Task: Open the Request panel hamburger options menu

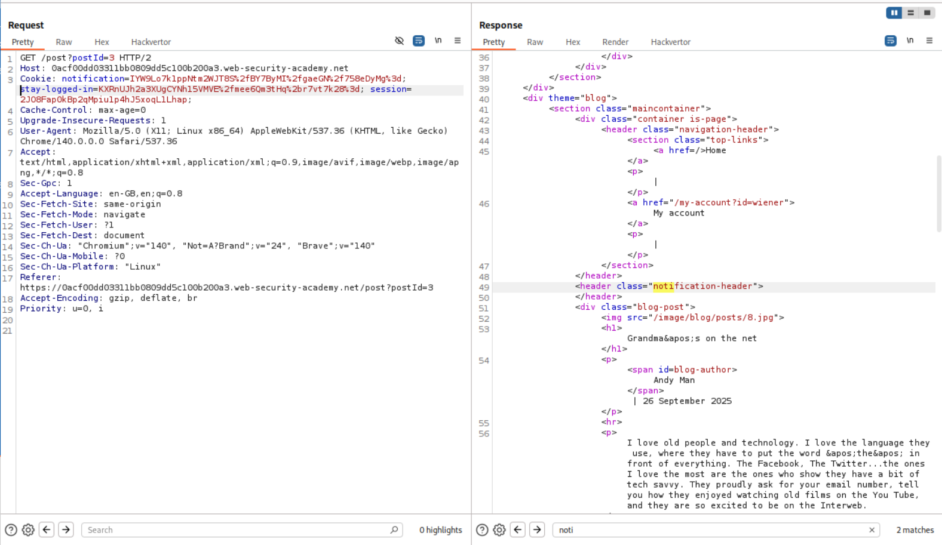Action: [x=458, y=41]
